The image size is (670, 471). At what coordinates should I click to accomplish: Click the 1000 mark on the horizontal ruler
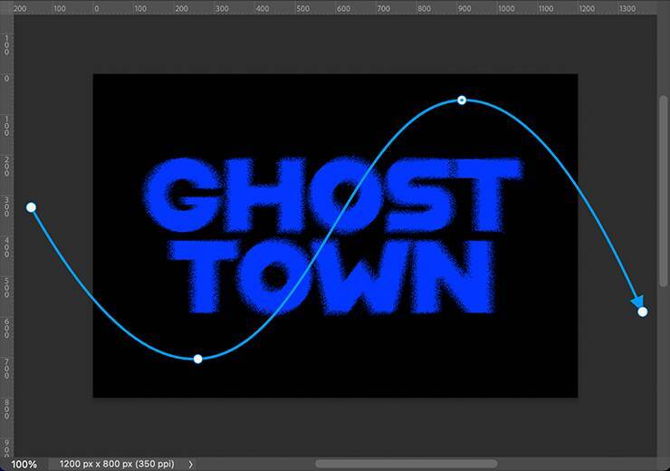[x=505, y=8]
